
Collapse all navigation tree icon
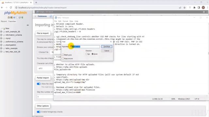click(28, 25)
